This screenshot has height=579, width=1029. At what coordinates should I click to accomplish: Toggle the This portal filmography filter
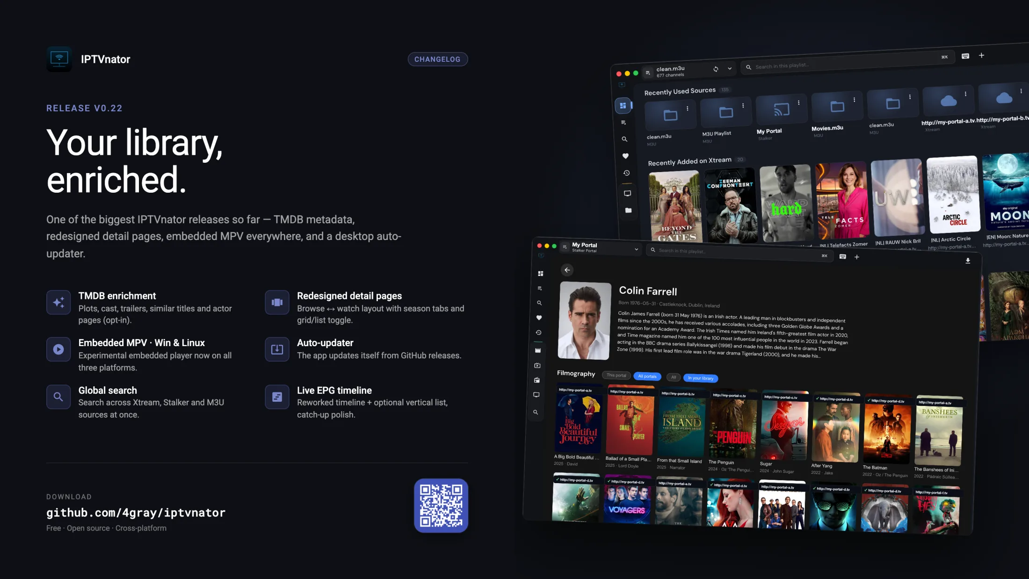pyautogui.click(x=616, y=375)
